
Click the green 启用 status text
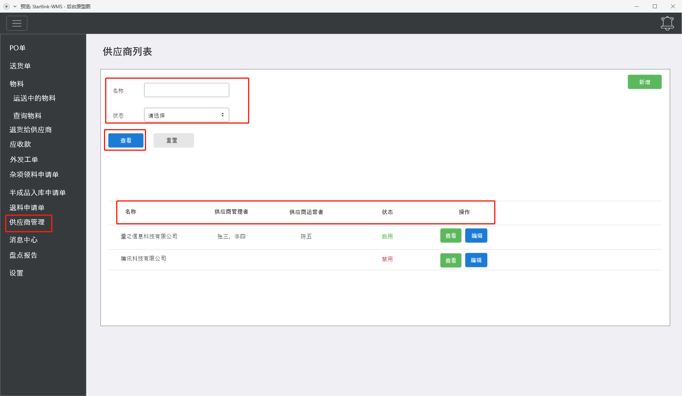(387, 237)
